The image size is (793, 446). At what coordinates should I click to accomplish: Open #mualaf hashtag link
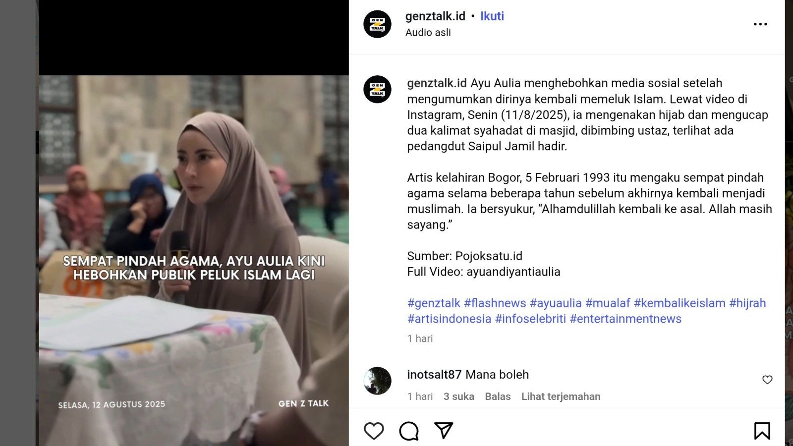[x=608, y=303]
